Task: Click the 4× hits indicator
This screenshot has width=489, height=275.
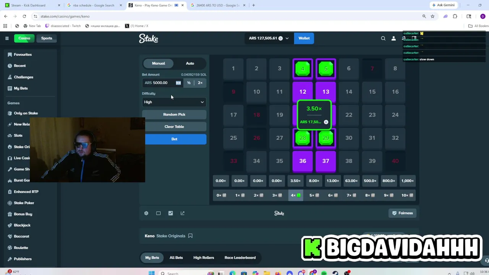Action: [296, 195]
